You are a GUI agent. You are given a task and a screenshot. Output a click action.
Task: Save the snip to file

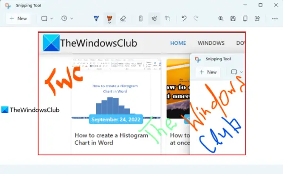click(233, 18)
